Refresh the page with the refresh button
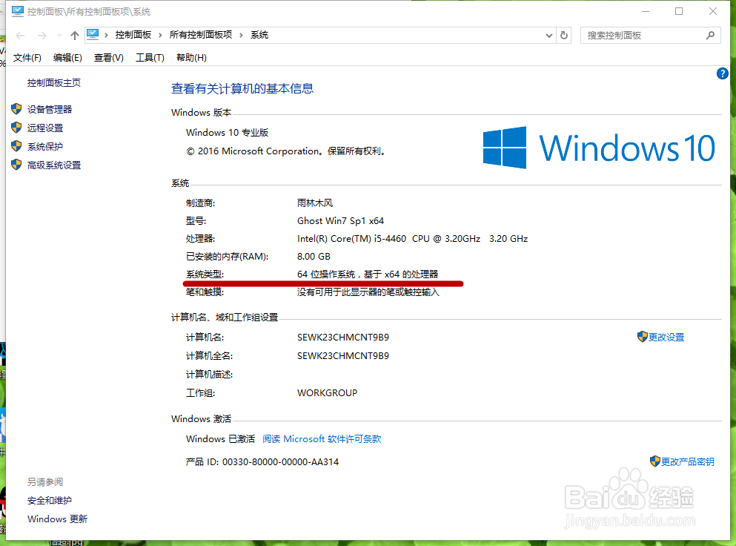The width and height of the screenshot is (736, 546). [x=564, y=36]
